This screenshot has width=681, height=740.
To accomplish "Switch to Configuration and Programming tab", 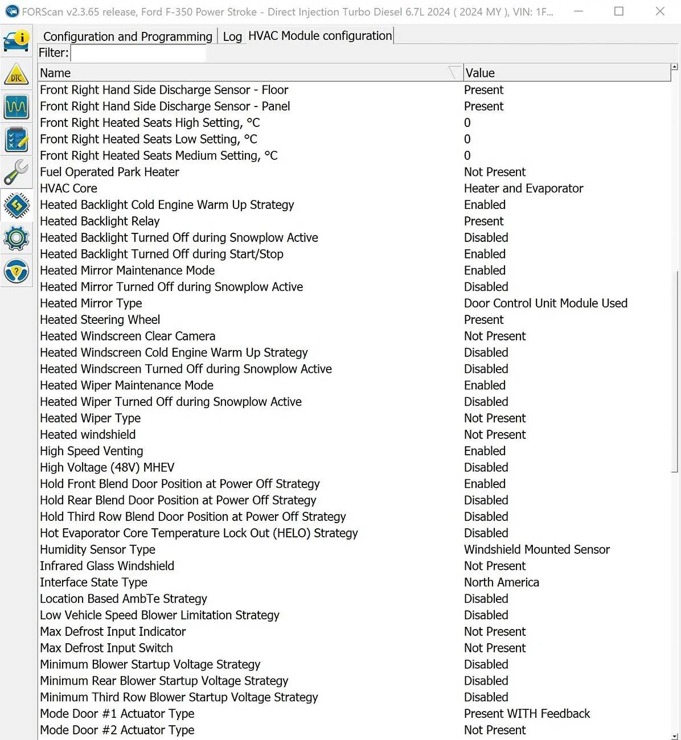I will pos(128,36).
